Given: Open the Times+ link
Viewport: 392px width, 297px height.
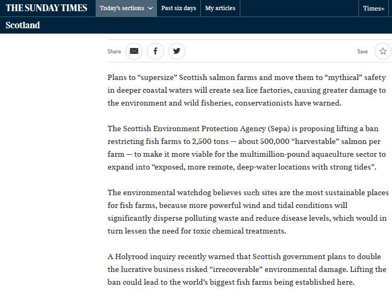Looking at the screenshot, I should 373,9.
